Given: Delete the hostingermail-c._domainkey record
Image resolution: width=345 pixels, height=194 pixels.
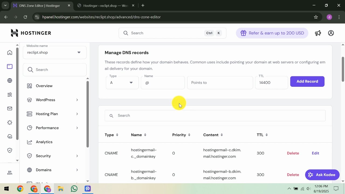Looking at the screenshot, I should (293, 153).
